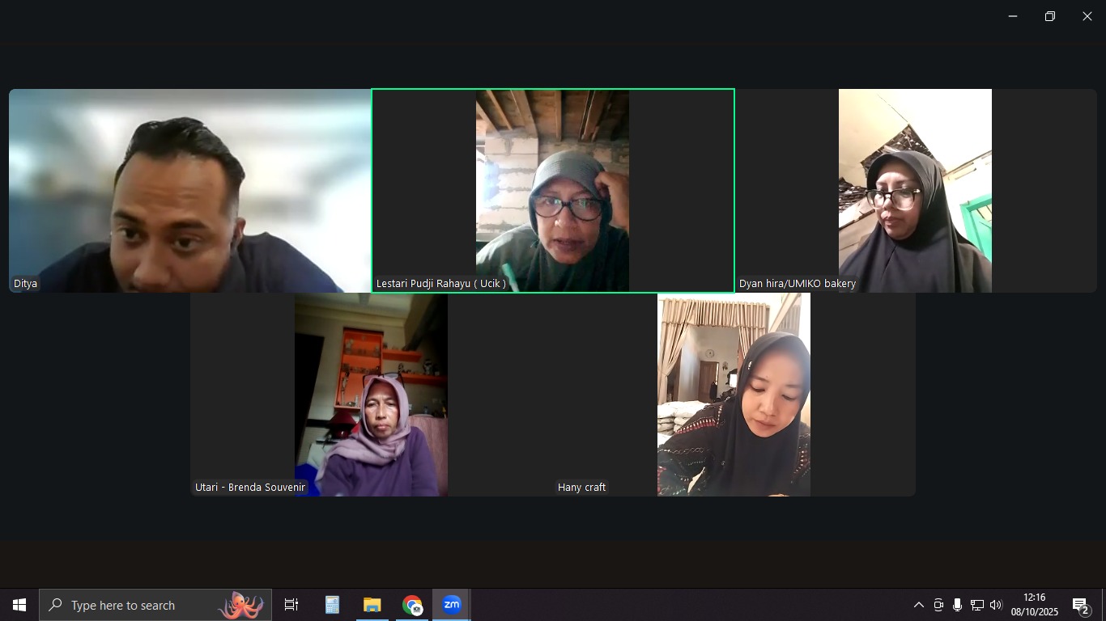This screenshot has width=1106, height=621.
Task: Open the Calculator app in the taskbar
Action: pos(332,605)
